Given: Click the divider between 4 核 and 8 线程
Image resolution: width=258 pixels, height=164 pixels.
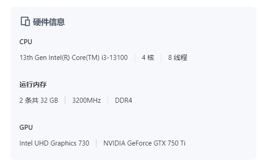Looking at the screenshot, I should tap(161, 58).
